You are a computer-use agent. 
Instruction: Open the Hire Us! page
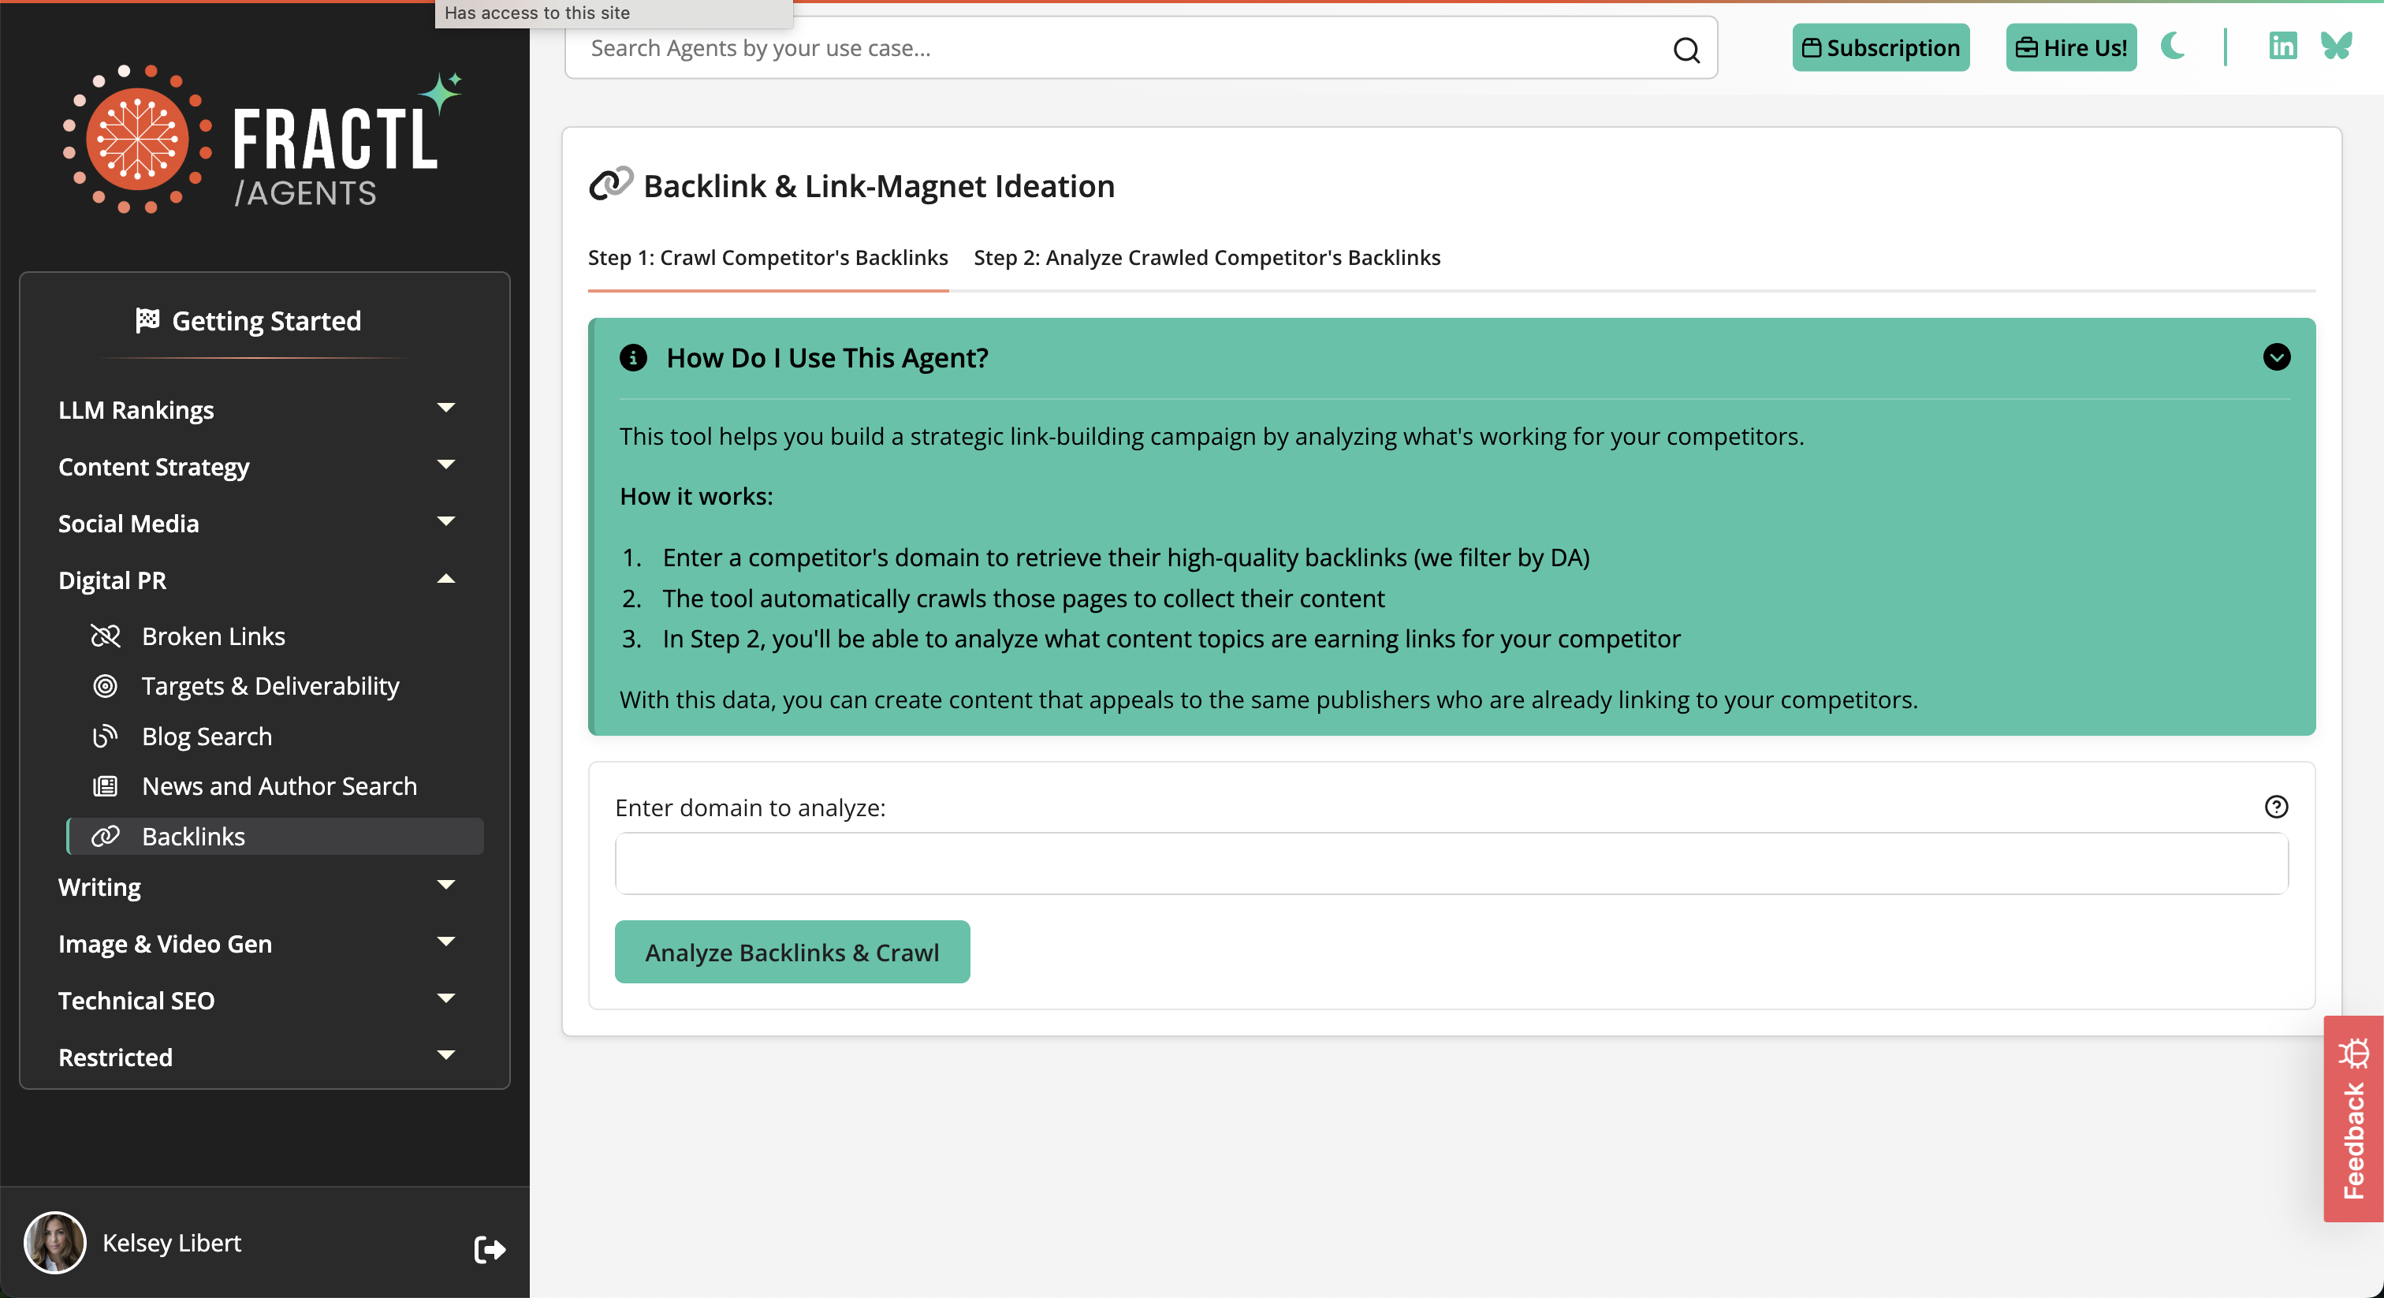point(2069,47)
